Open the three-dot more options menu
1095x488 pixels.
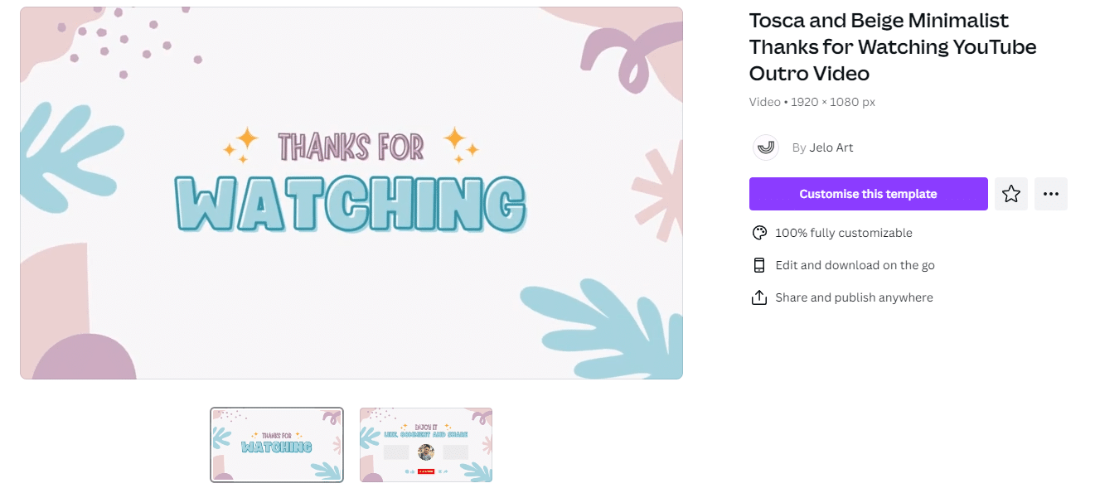click(x=1050, y=194)
